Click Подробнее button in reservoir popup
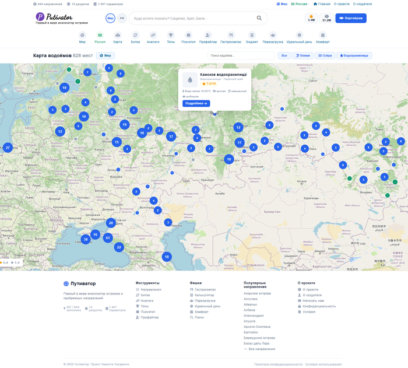408x368 pixels. coord(196,103)
